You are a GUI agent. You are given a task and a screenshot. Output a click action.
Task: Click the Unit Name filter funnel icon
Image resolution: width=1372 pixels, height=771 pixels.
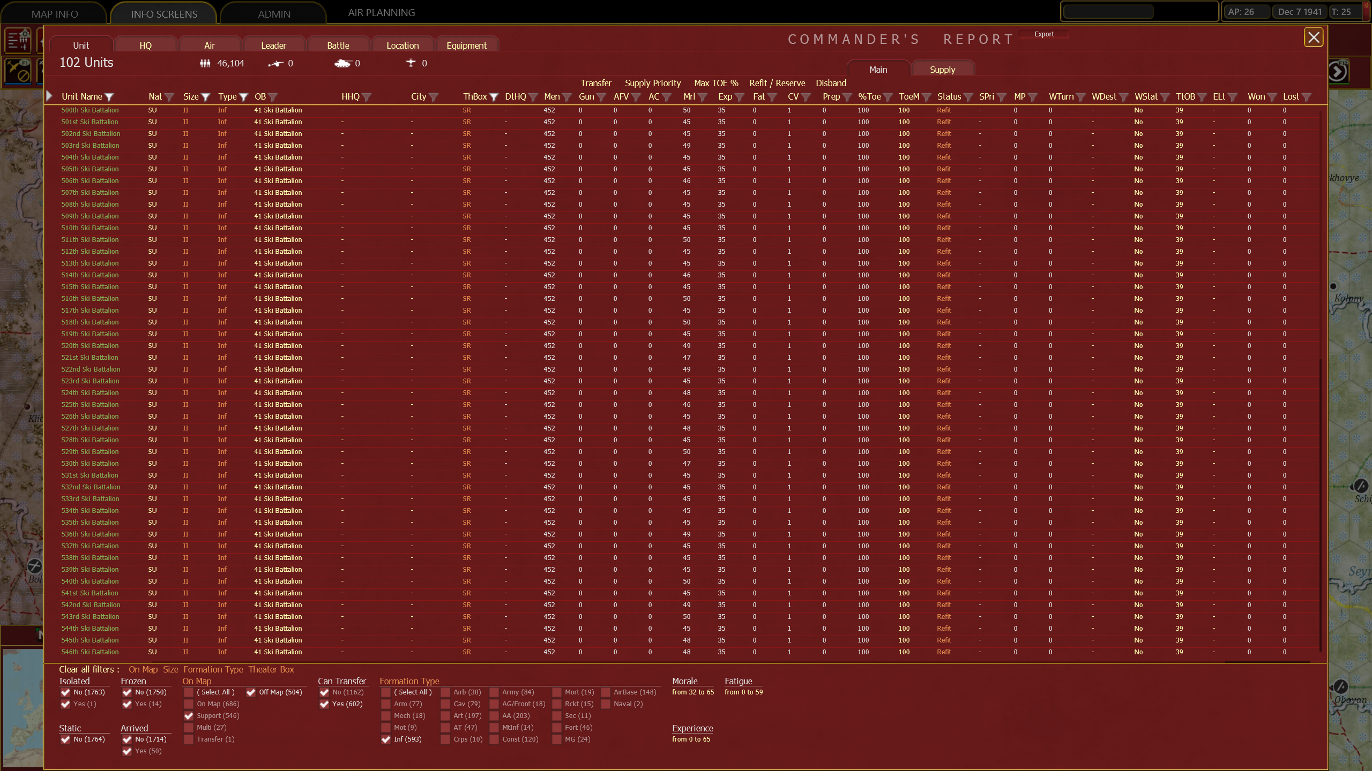[x=109, y=97]
